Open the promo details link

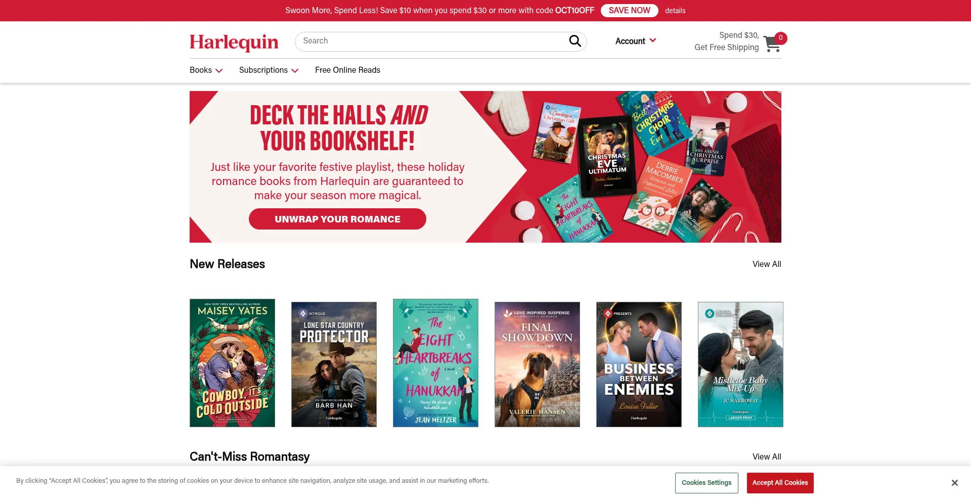tap(675, 11)
